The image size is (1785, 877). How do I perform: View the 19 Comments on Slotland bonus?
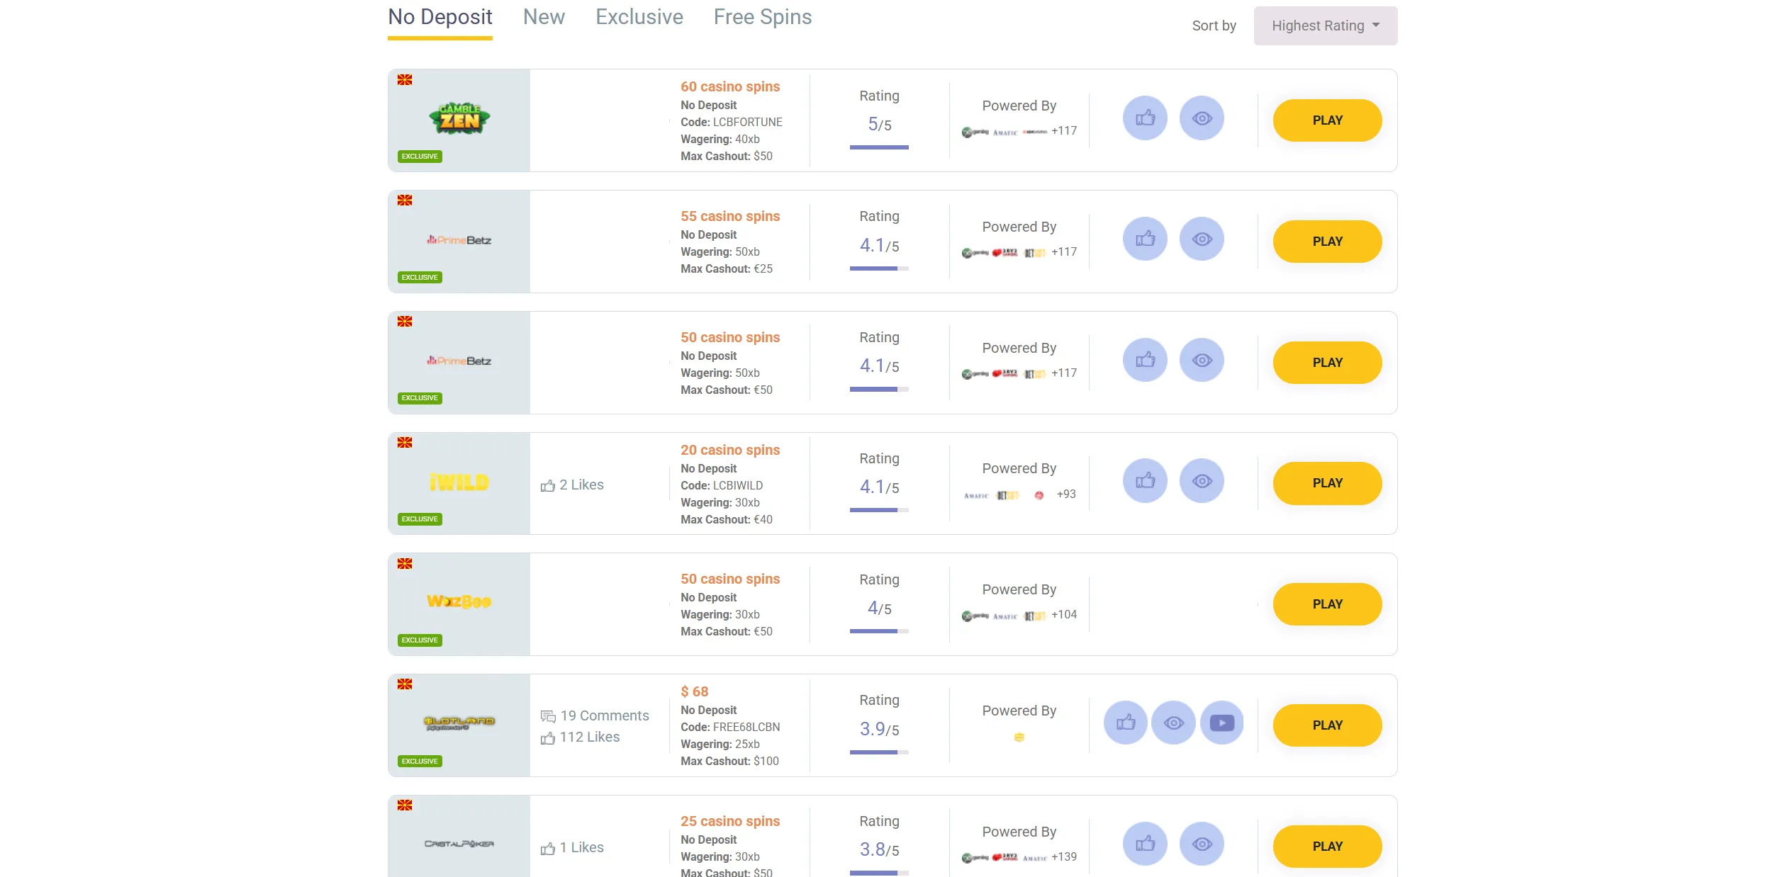(595, 715)
